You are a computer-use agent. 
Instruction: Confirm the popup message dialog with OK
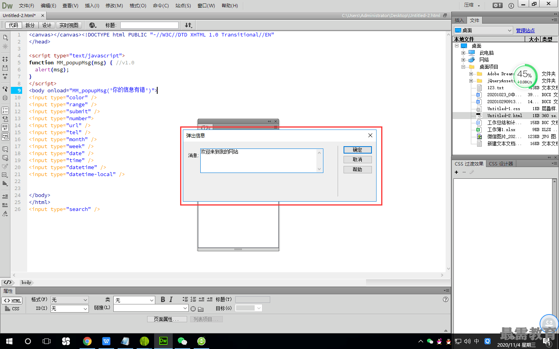(358, 150)
